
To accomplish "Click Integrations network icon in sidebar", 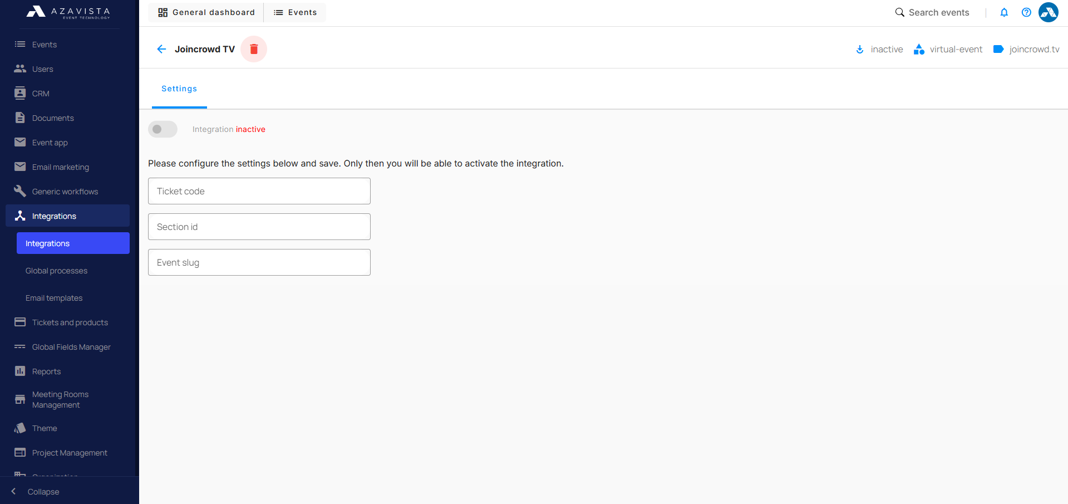I will [20, 216].
